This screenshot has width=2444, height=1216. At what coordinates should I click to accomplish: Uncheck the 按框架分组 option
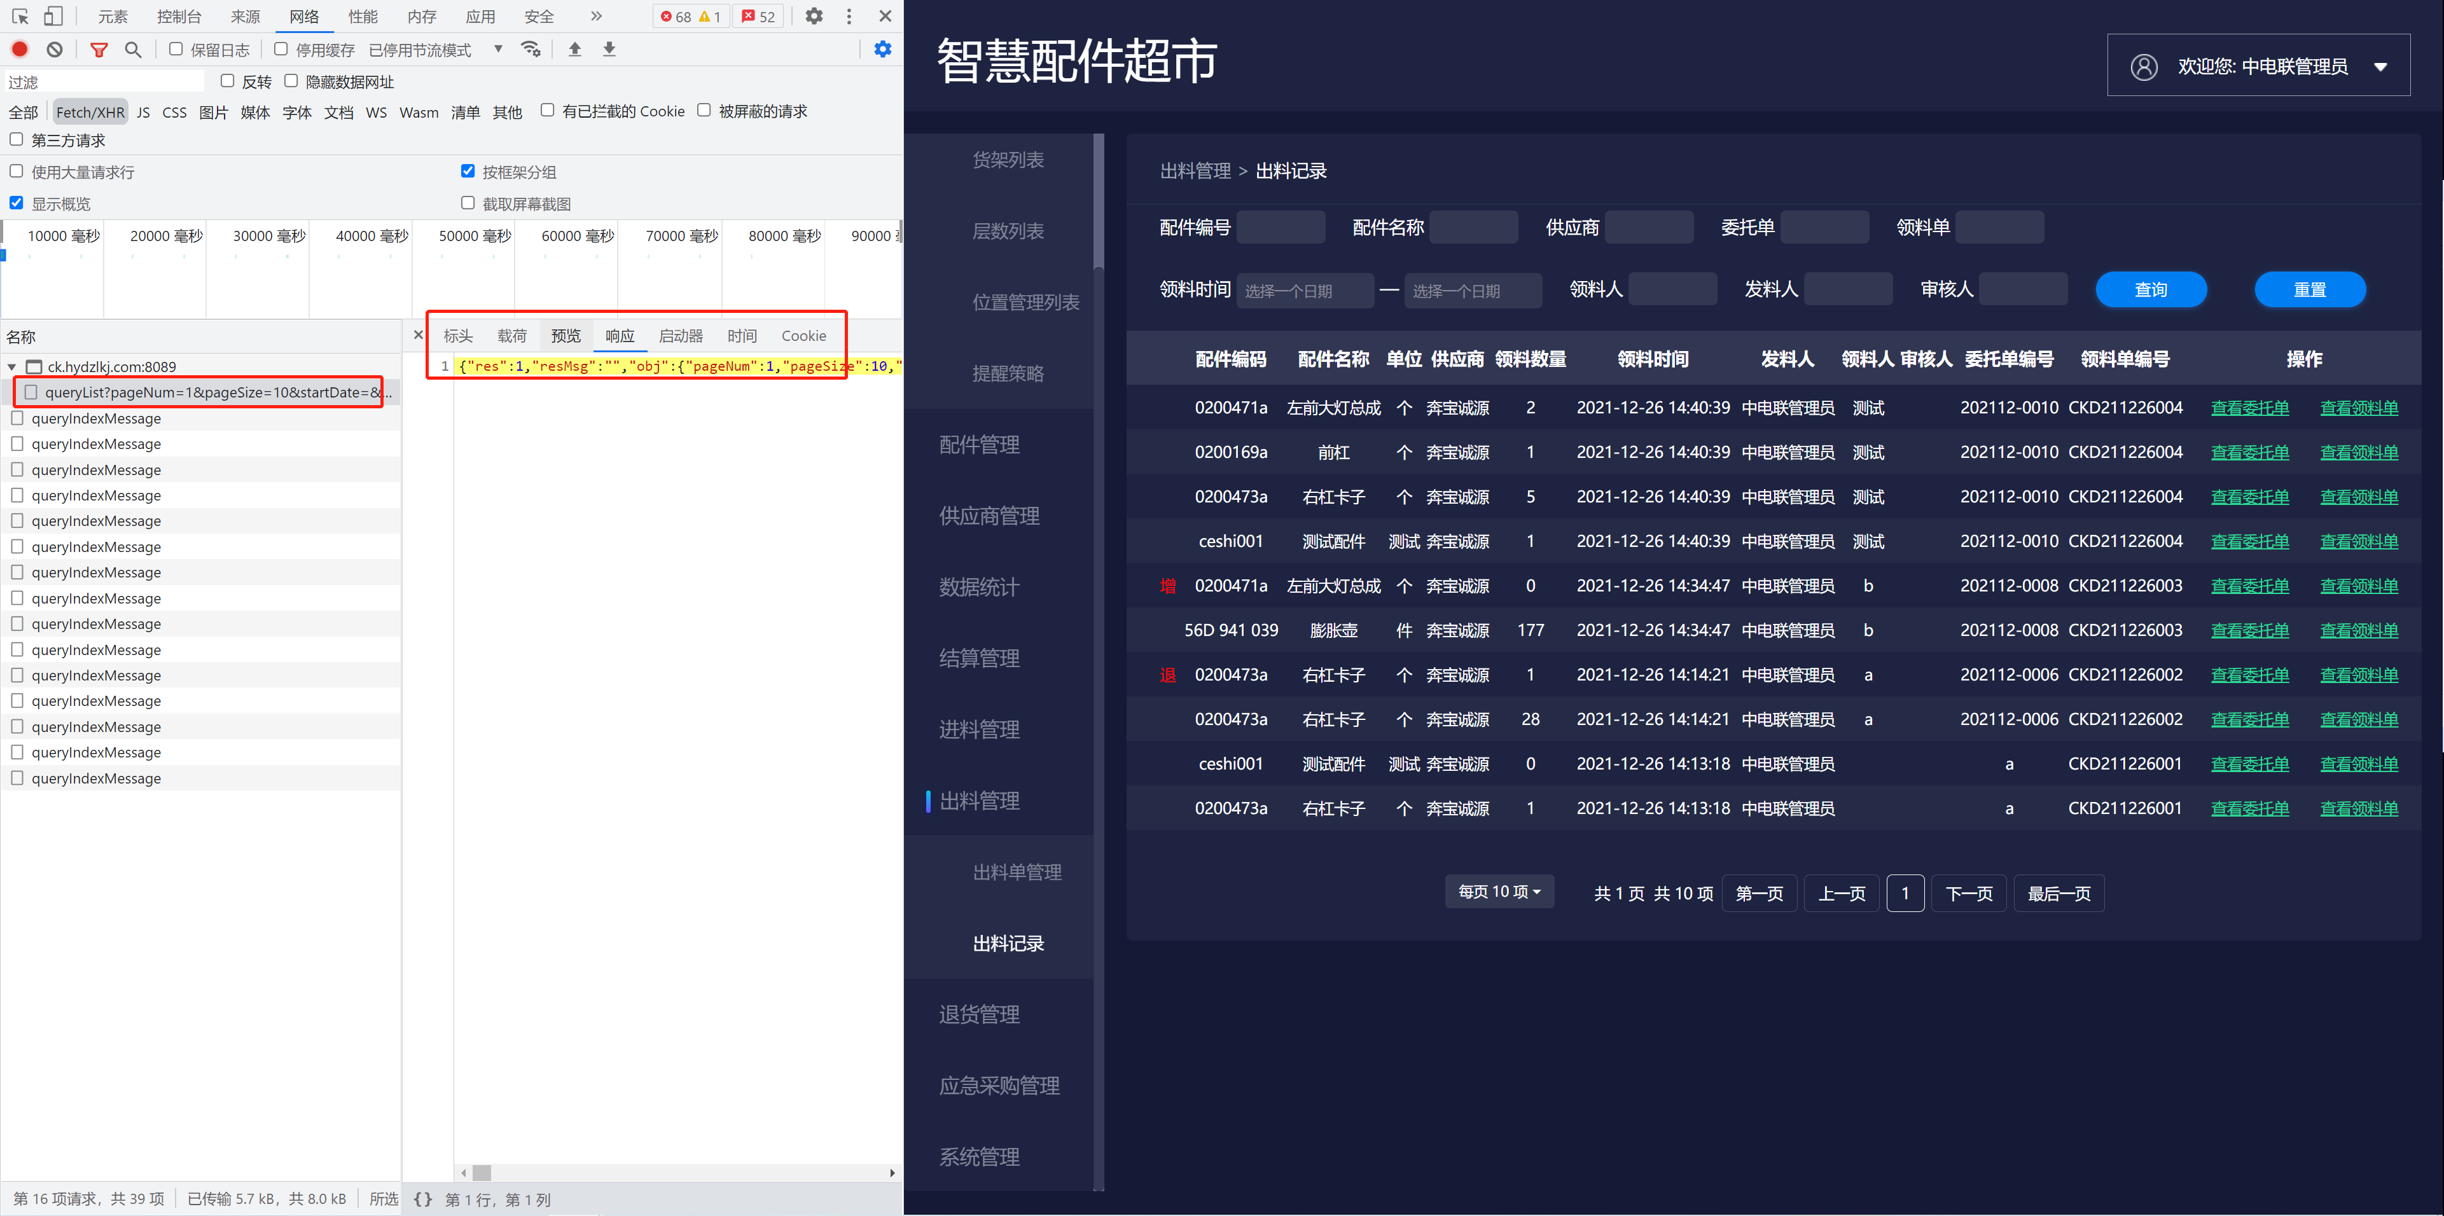coord(468,172)
